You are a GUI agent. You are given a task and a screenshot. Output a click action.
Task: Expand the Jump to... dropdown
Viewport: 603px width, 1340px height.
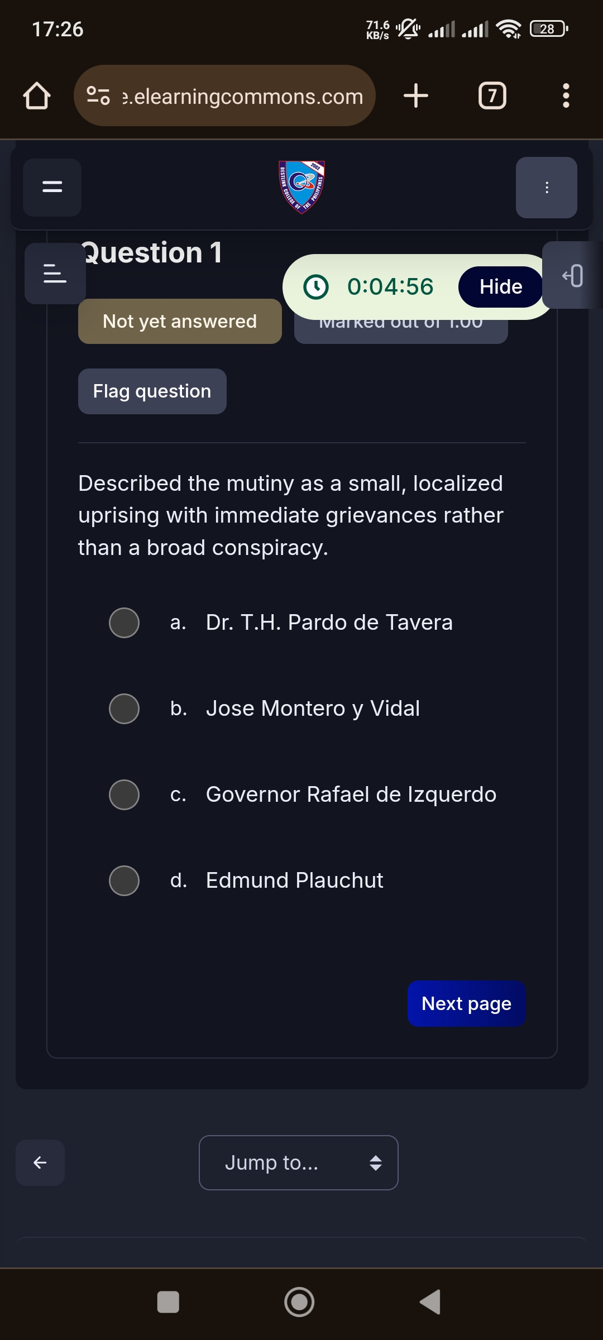[299, 1162]
